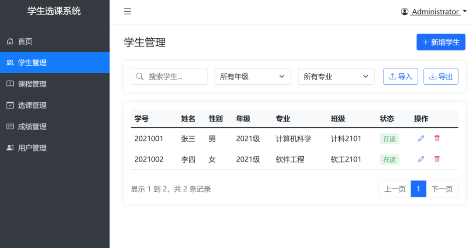
Task: Click the upload icon on 导入 button
Action: tap(392, 76)
